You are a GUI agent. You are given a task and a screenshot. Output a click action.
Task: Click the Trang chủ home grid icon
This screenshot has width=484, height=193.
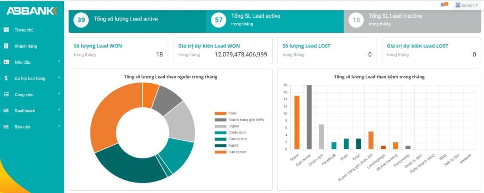(6, 30)
